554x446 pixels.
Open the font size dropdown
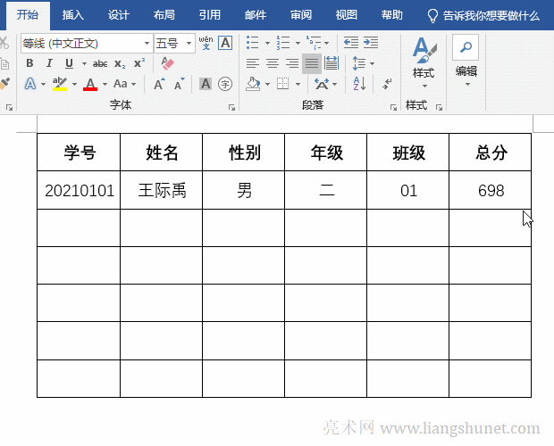[189, 44]
